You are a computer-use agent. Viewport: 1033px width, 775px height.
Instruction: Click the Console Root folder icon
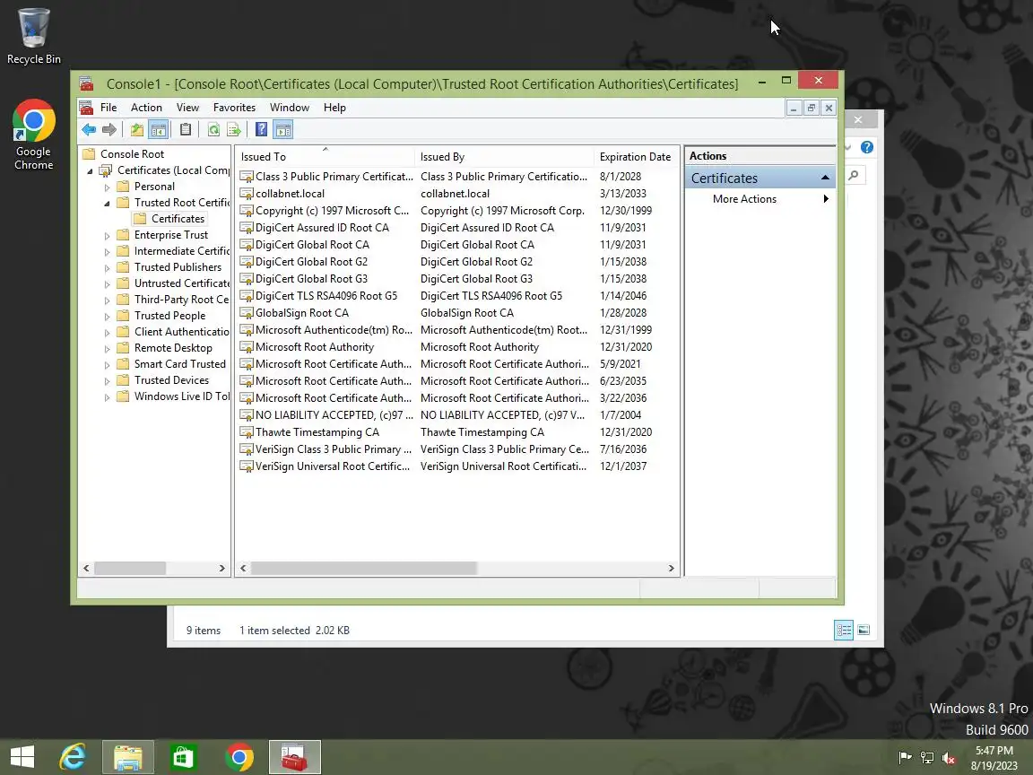pyautogui.click(x=89, y=154)
